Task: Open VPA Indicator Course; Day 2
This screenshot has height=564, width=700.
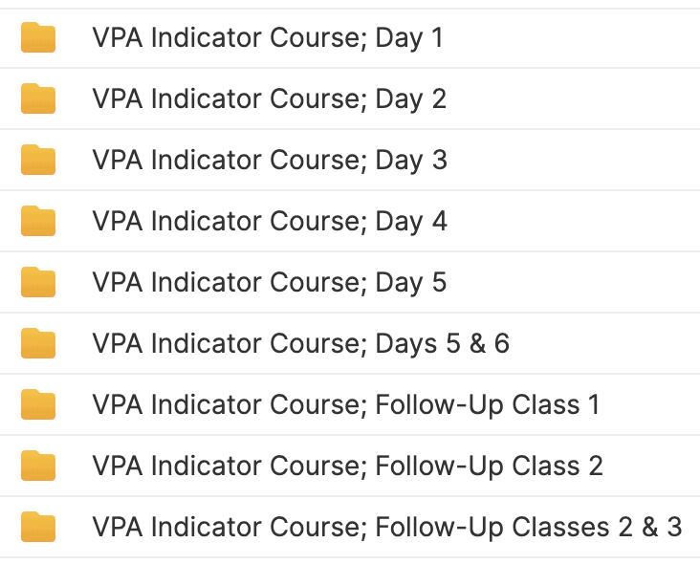Action: [x=270, y=99]
